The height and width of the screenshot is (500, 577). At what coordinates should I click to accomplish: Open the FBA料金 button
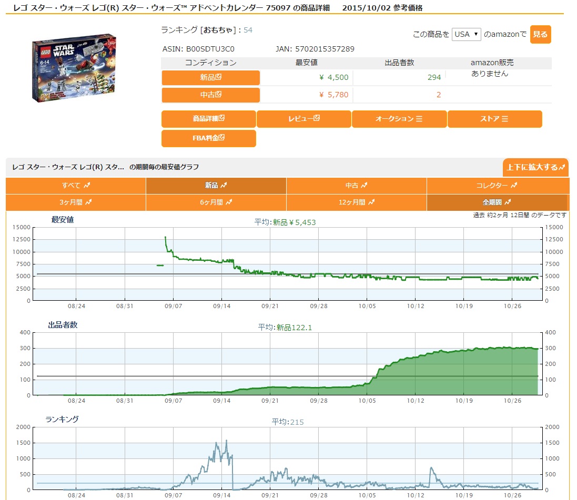point(209,138)
